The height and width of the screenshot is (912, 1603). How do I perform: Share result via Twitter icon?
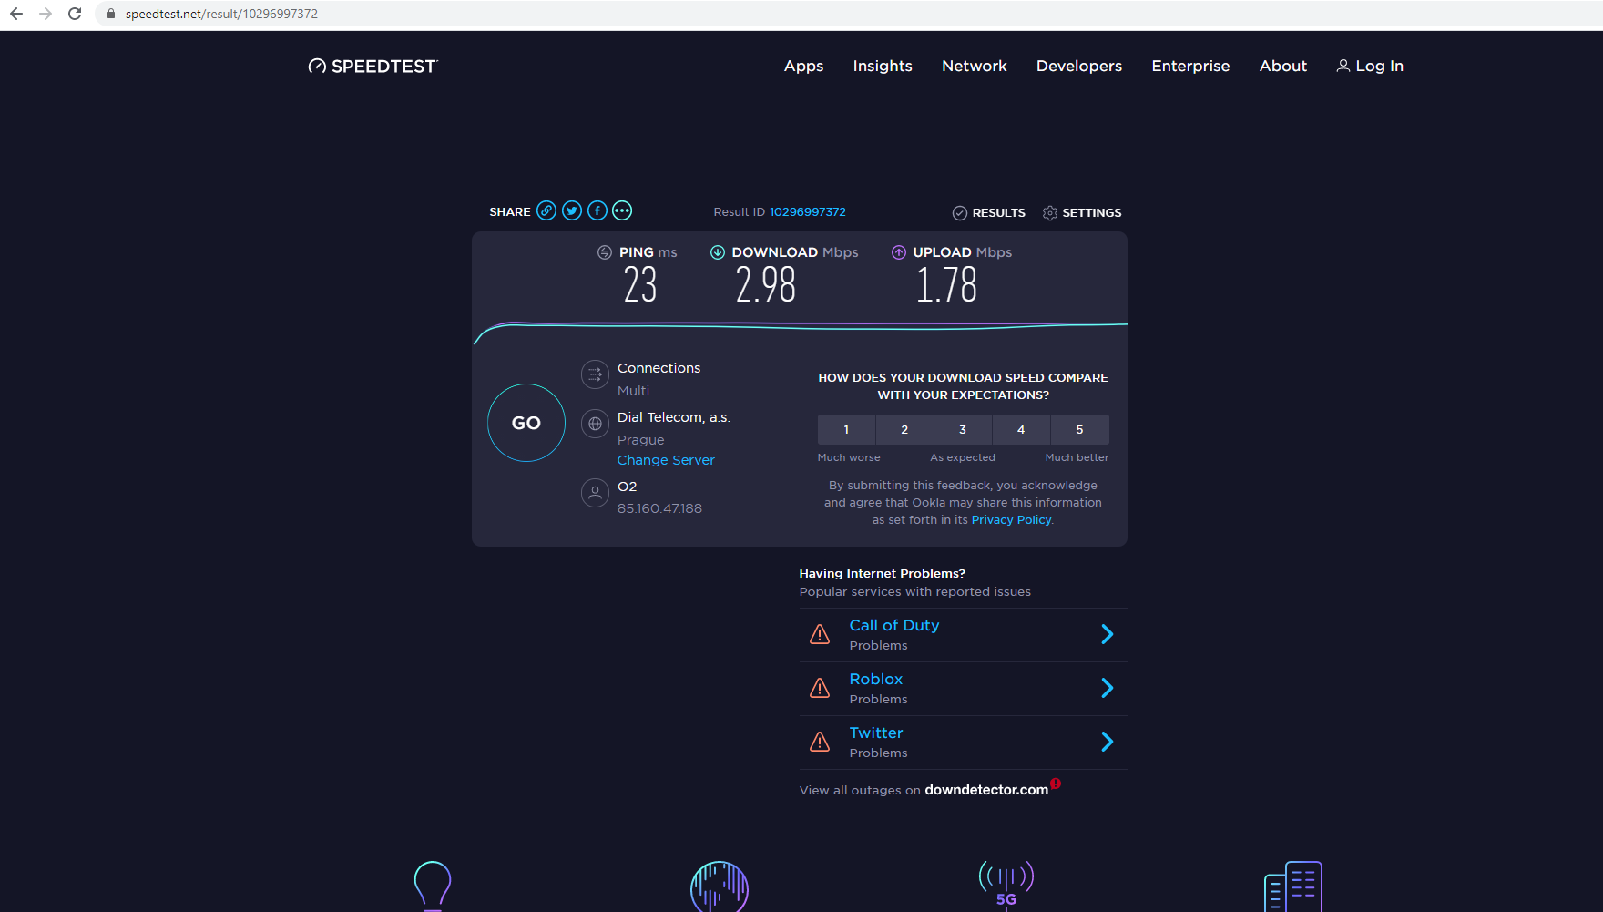572,211
